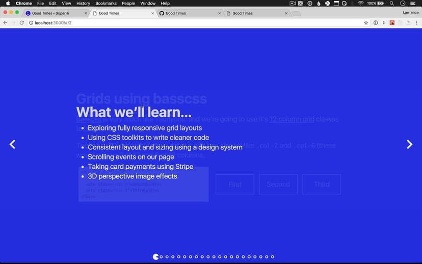Open the 12 column grid link

(292, 119)
